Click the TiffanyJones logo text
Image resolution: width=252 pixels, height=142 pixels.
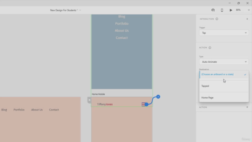pos(105,104)
